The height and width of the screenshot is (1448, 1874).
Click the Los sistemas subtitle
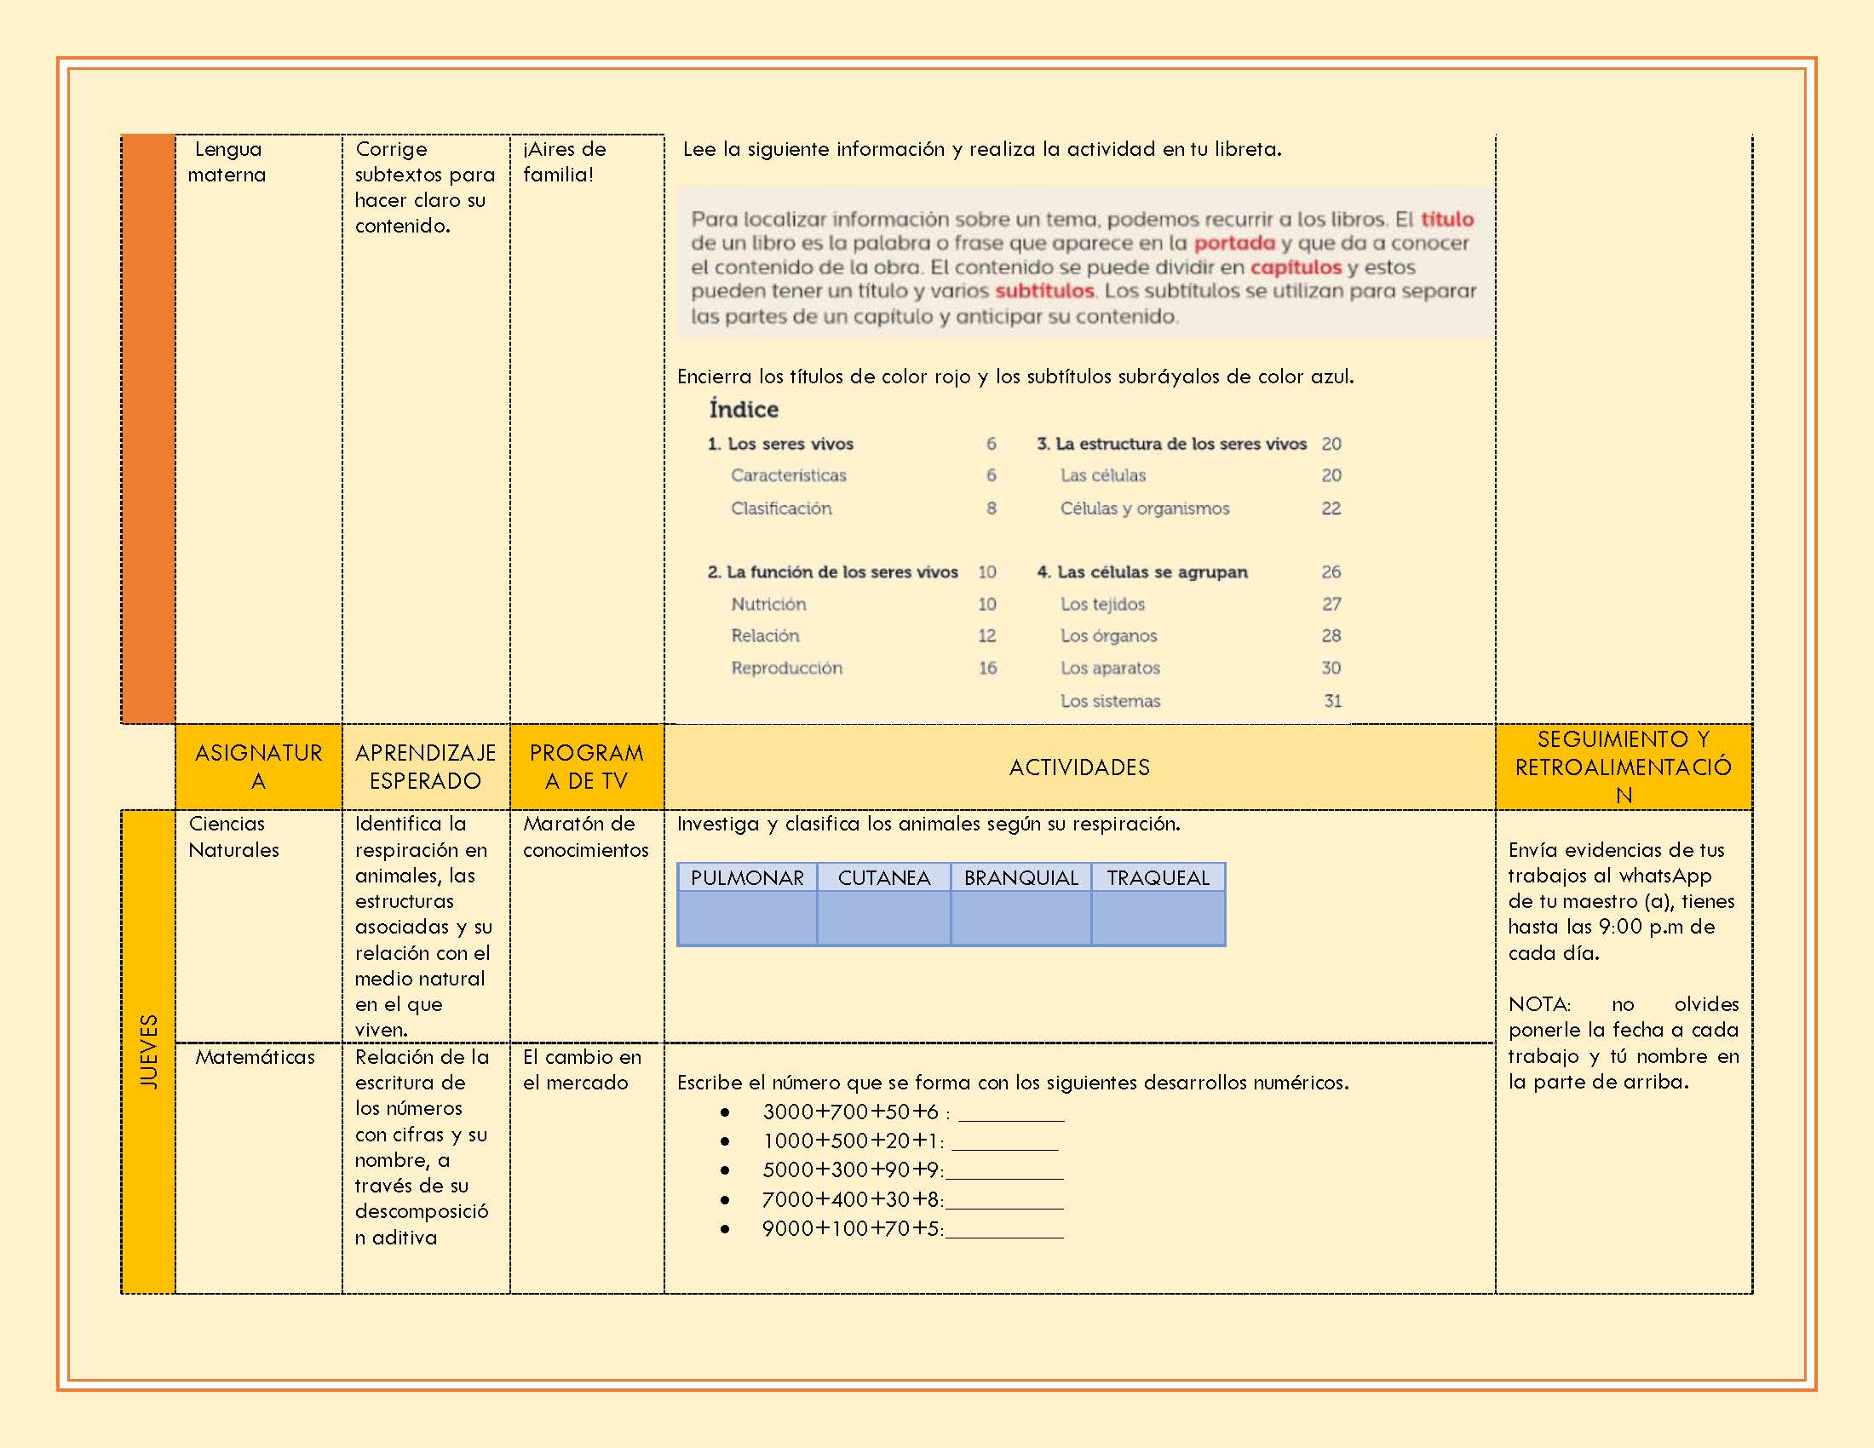[1110, 701]
